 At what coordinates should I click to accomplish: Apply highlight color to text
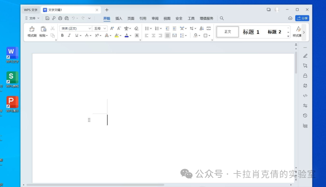pos(117,35)
